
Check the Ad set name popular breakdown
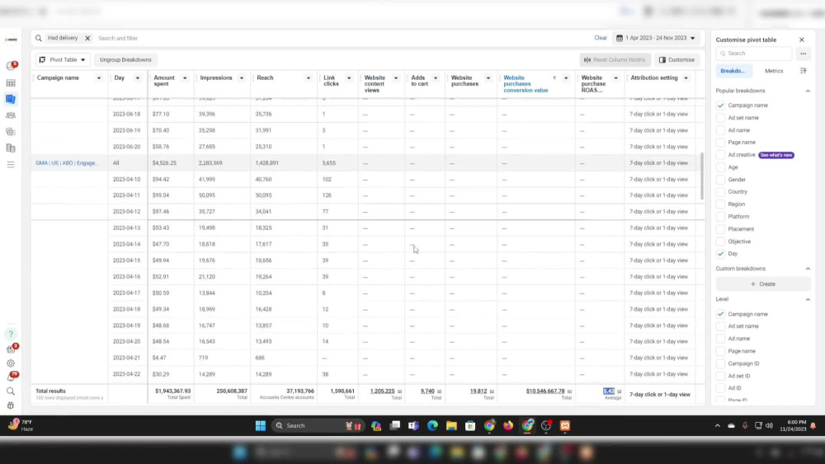coord(720,118)
